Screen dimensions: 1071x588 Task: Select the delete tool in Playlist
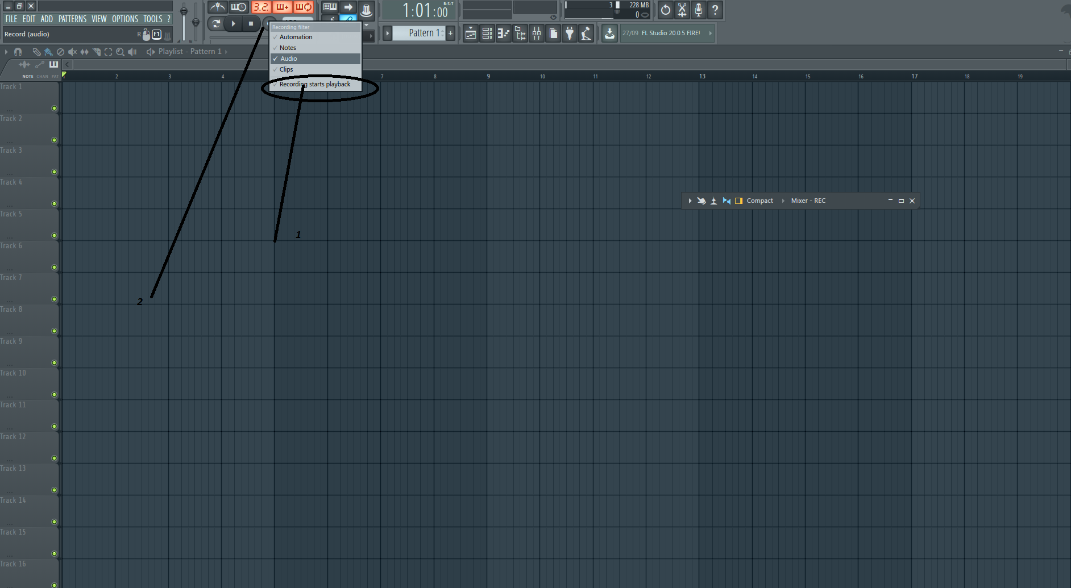coord(60,52)
